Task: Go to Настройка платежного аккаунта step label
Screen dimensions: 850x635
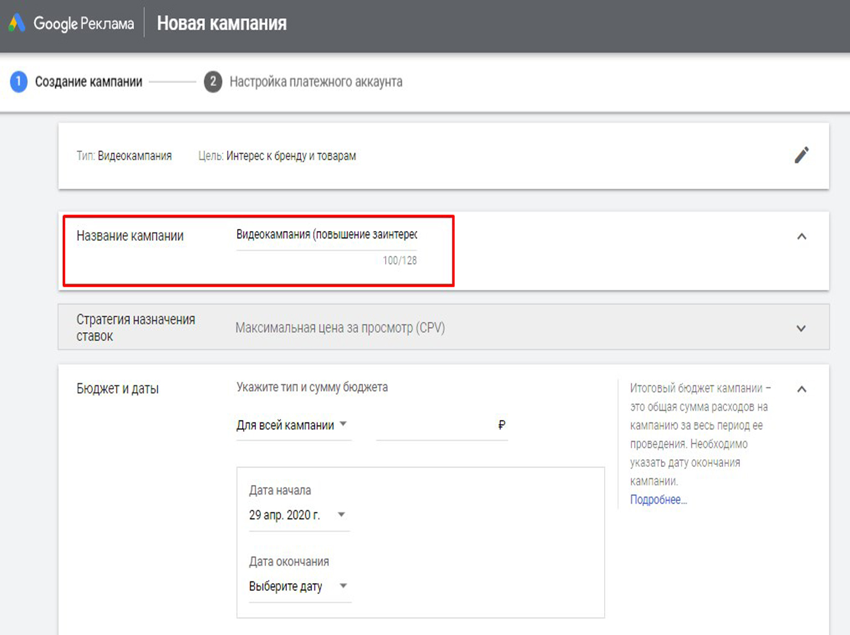Action: point(316,82)
